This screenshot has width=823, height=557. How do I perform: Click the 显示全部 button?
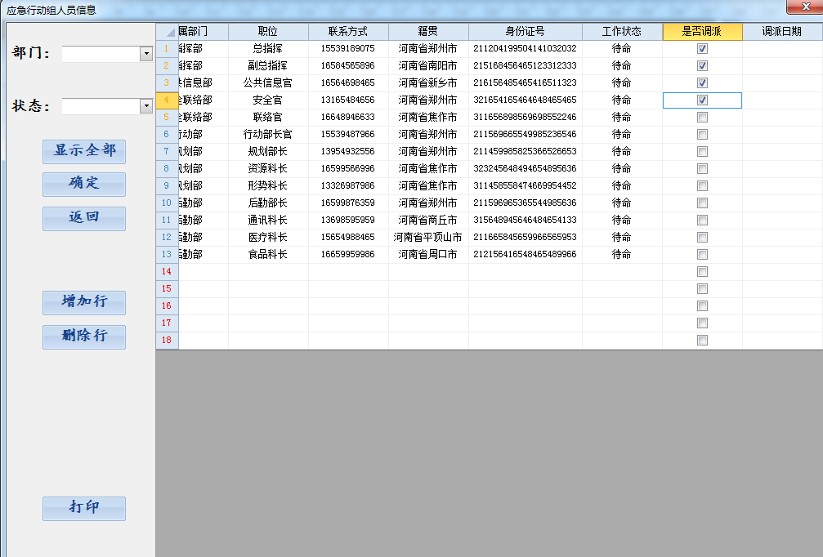[84, 152]
